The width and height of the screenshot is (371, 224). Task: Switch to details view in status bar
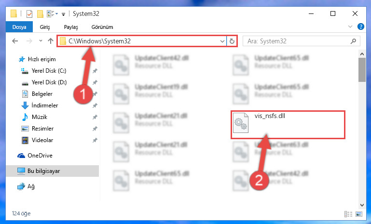point(348,214)
